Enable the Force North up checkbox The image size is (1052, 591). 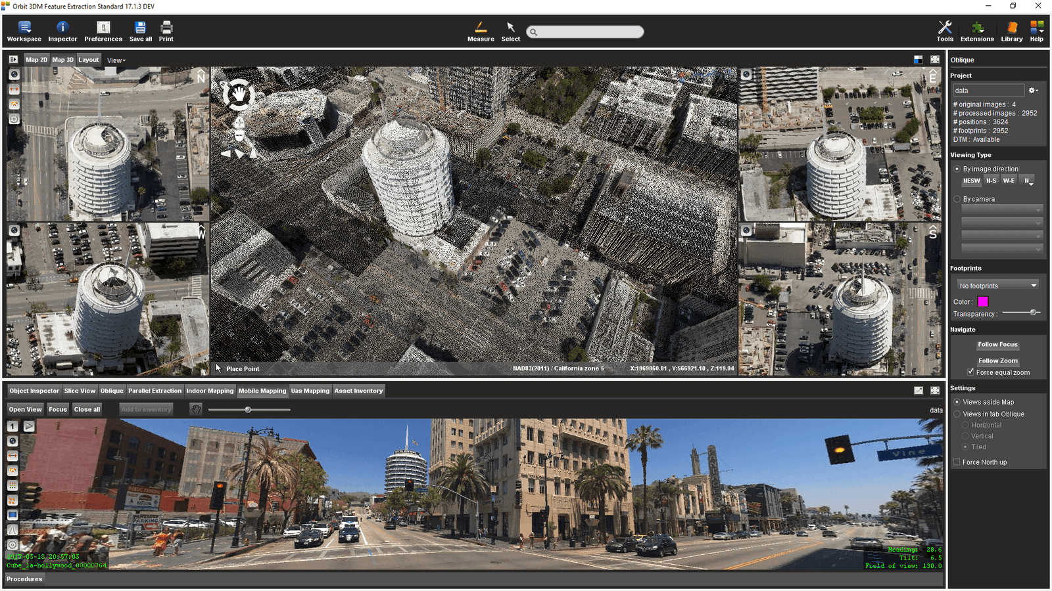[x=957, y=462]
